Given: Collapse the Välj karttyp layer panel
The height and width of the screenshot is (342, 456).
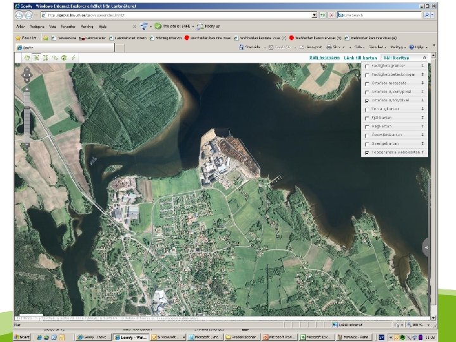Looking at the screenshot, I should (424, 58).
